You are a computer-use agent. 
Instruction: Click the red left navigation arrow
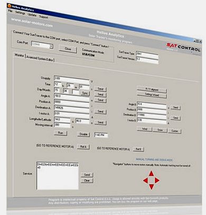(145, 181)
